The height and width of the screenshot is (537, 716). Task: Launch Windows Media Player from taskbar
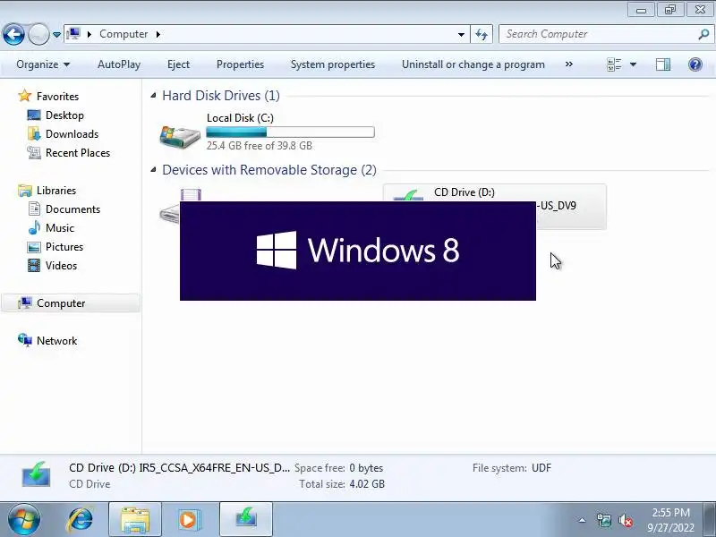[190, 520]
